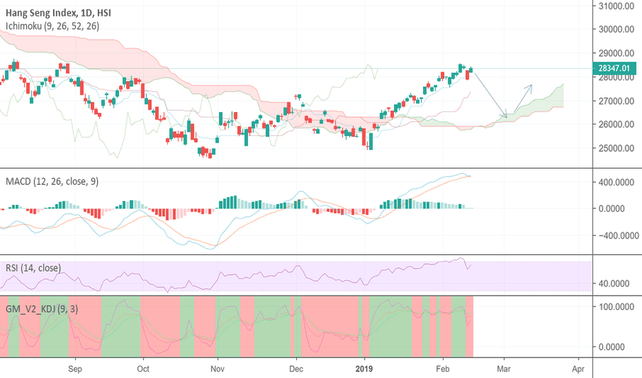Click the Mar label on time axis
The height and width of the screenshot is (378, 642).
pos(504,369)
